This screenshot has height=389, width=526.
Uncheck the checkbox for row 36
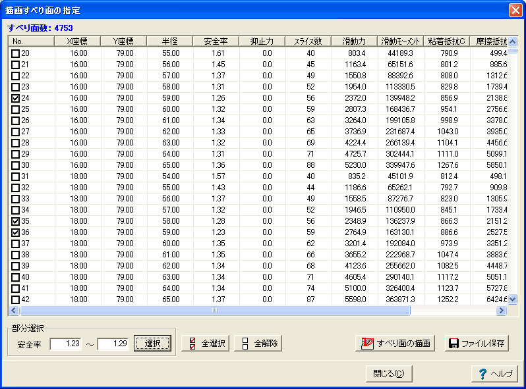click(x=15, y=232)
